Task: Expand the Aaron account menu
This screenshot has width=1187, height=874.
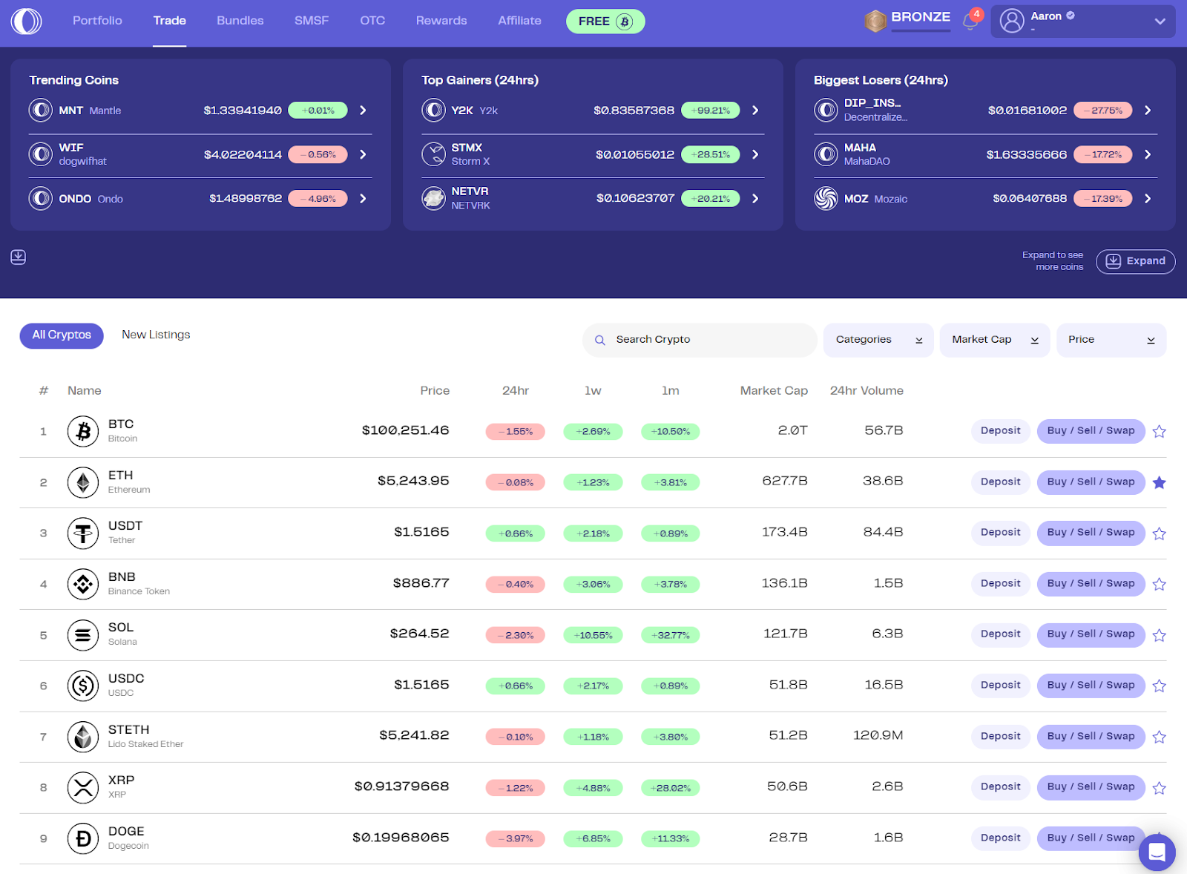Action: pyautogui.click(x=1160, y=22)
